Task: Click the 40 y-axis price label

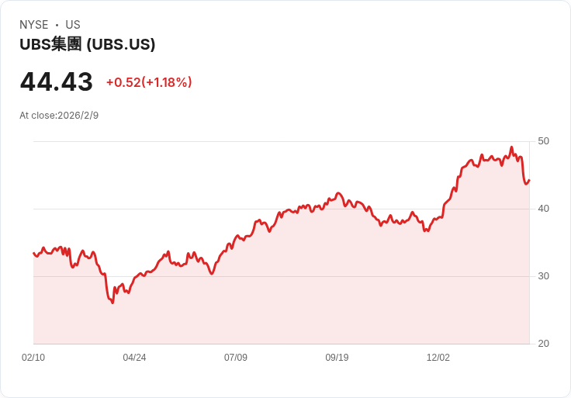Action: coord(544,209)
